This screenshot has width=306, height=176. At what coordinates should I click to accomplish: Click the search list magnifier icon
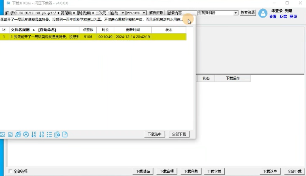pyautogui.click(x=3, y=134)
